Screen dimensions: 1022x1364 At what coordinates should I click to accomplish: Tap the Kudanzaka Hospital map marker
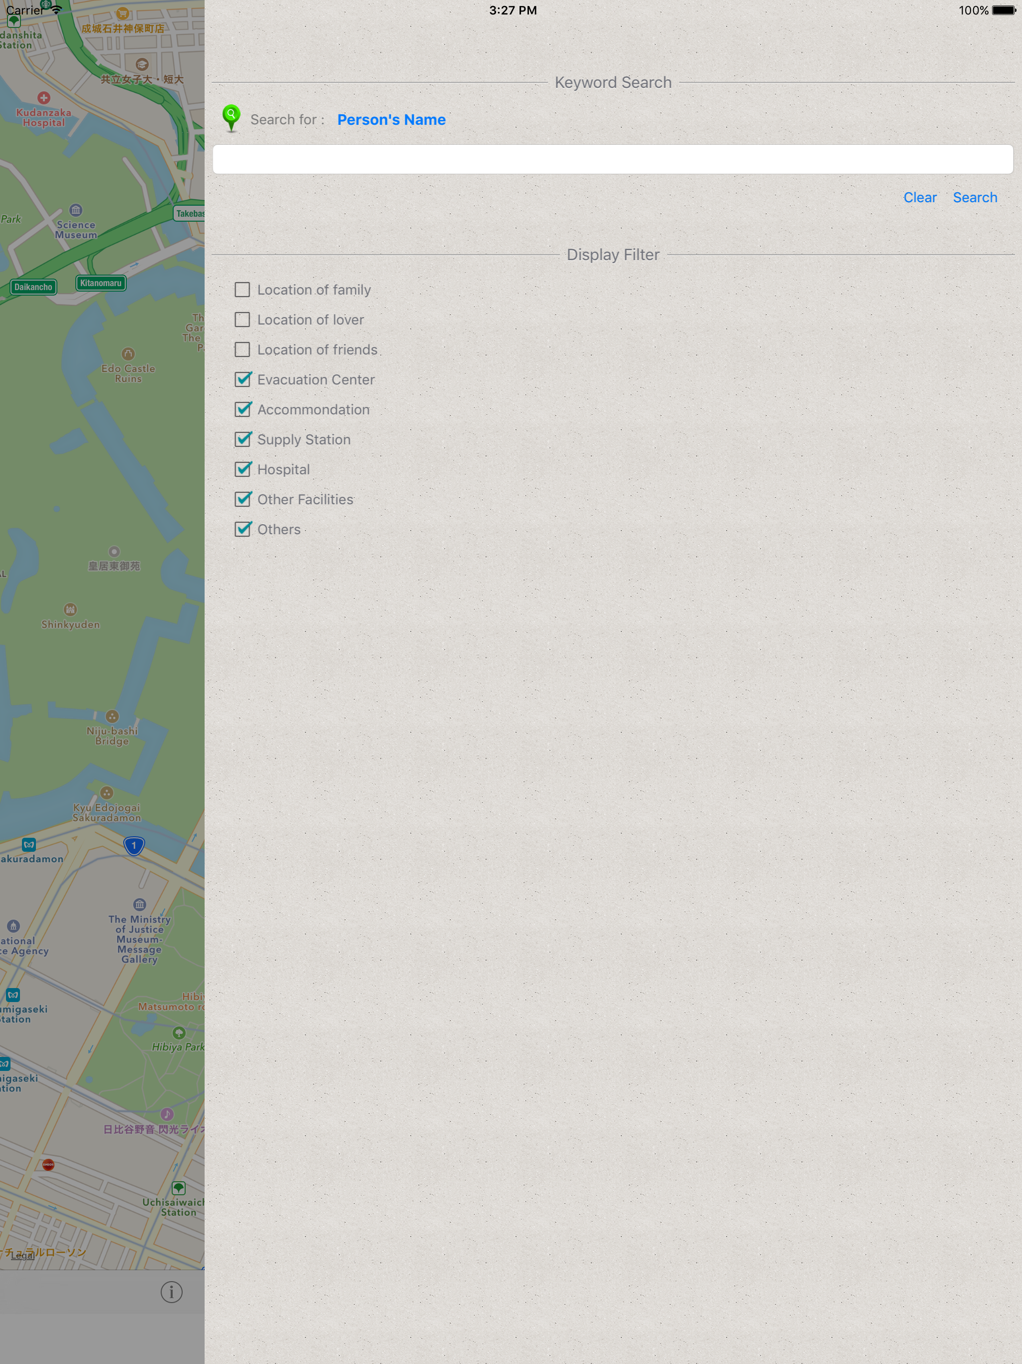tap(43, 98)
